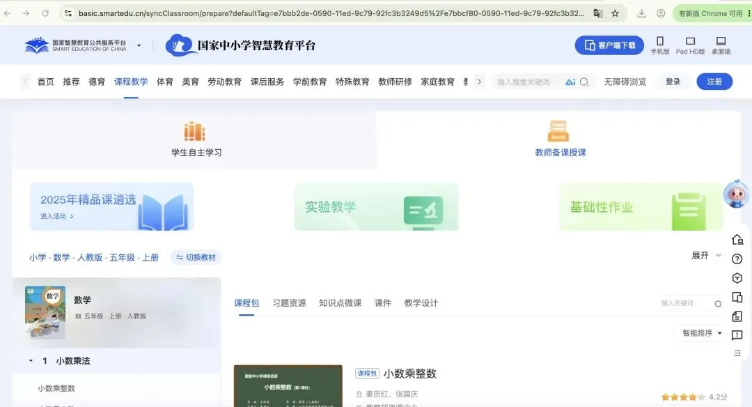Click the 国家中小学智慧教育平台 logo
The width and height of the screenshot is (752, 407).
pyautogui.click(x=240, y=45)
